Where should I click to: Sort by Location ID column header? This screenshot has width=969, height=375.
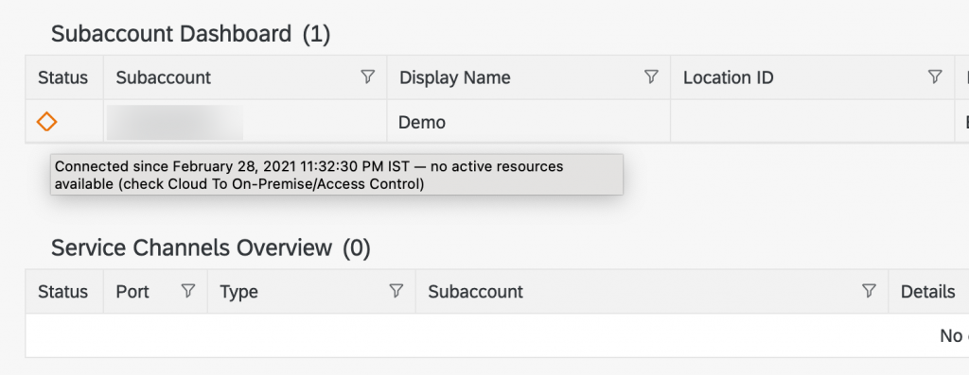pyautogui.click(x=729, y=77)
